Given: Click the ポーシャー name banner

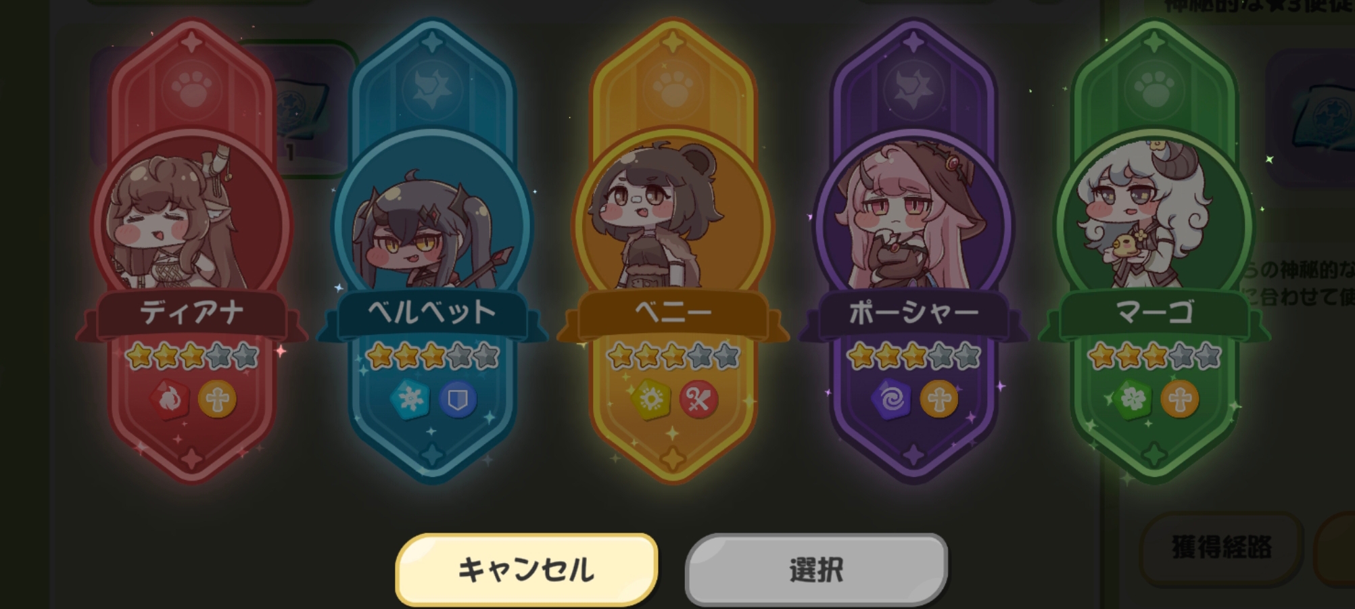Looking at the screenshot, I should tap(913, 313).
